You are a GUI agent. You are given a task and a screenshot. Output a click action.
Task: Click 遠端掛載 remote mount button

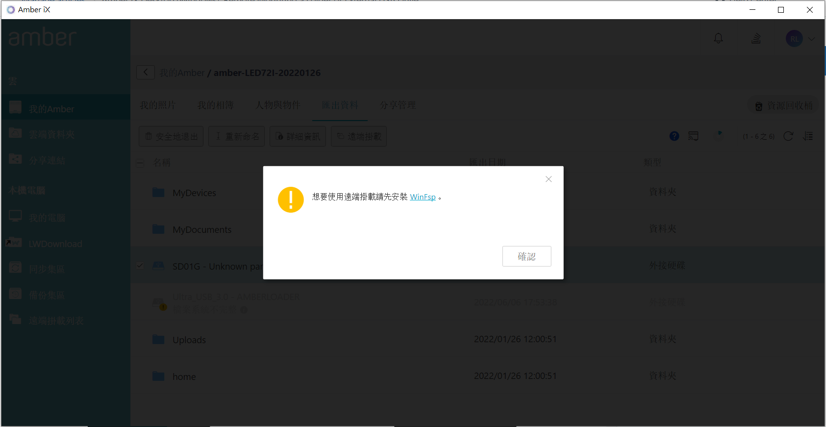[359, 136]
